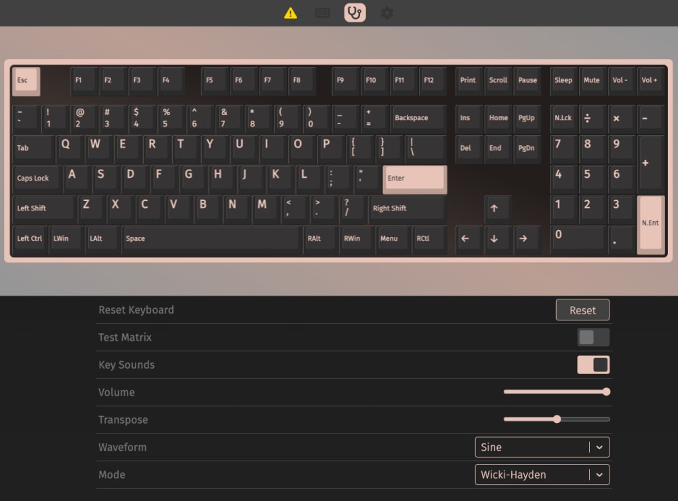Image resolution: width=678 pixels, height=501 pixels.
Task: Click the F12 key
Action: click(x=433, y=81)
